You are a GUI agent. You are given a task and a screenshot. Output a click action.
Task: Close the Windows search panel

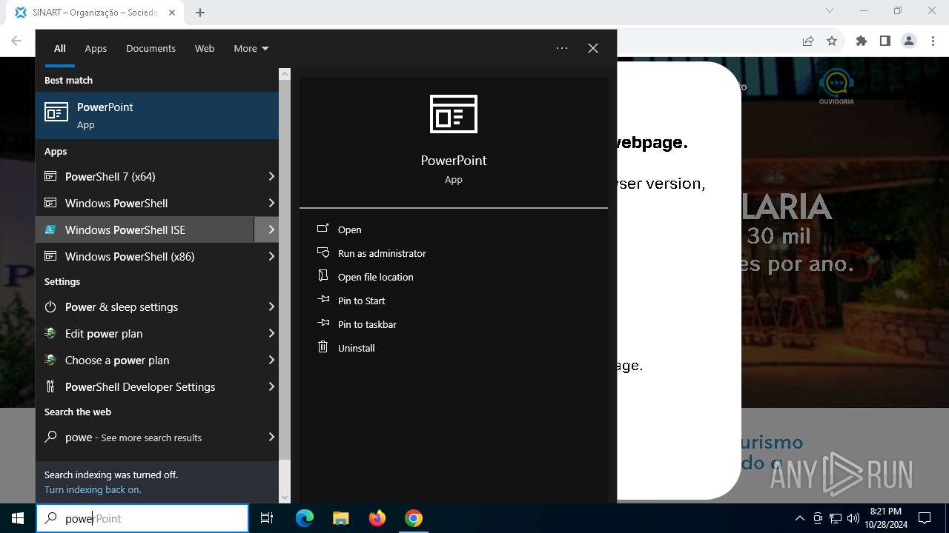point(593,48)
